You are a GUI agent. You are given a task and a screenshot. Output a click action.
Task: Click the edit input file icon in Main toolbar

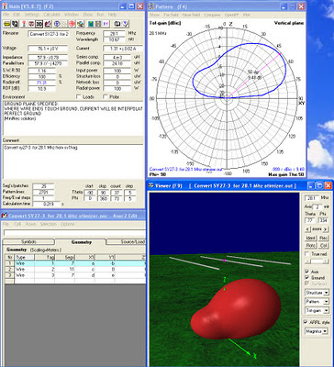15,24
